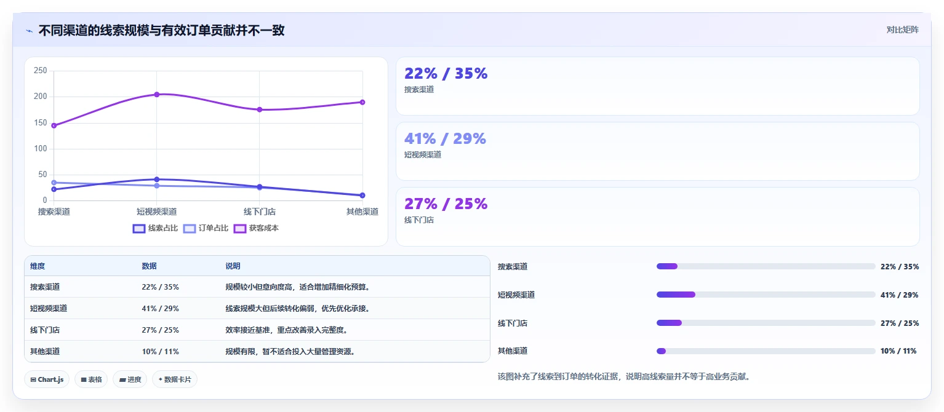Click the 规模较小但意向度高 description cell
944x412 pixels.
(x=354, y=287)
